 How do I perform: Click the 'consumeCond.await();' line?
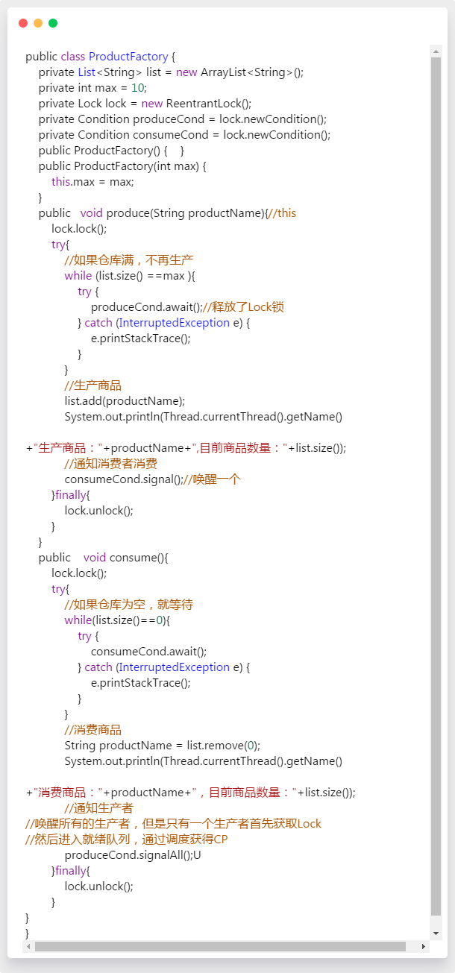149,652
